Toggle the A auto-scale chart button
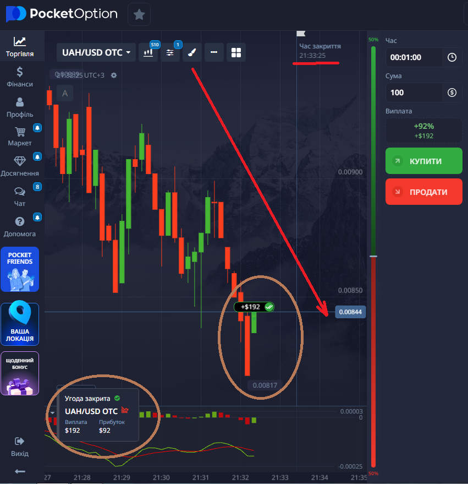 pyautogui.click(x=65, y=93)
